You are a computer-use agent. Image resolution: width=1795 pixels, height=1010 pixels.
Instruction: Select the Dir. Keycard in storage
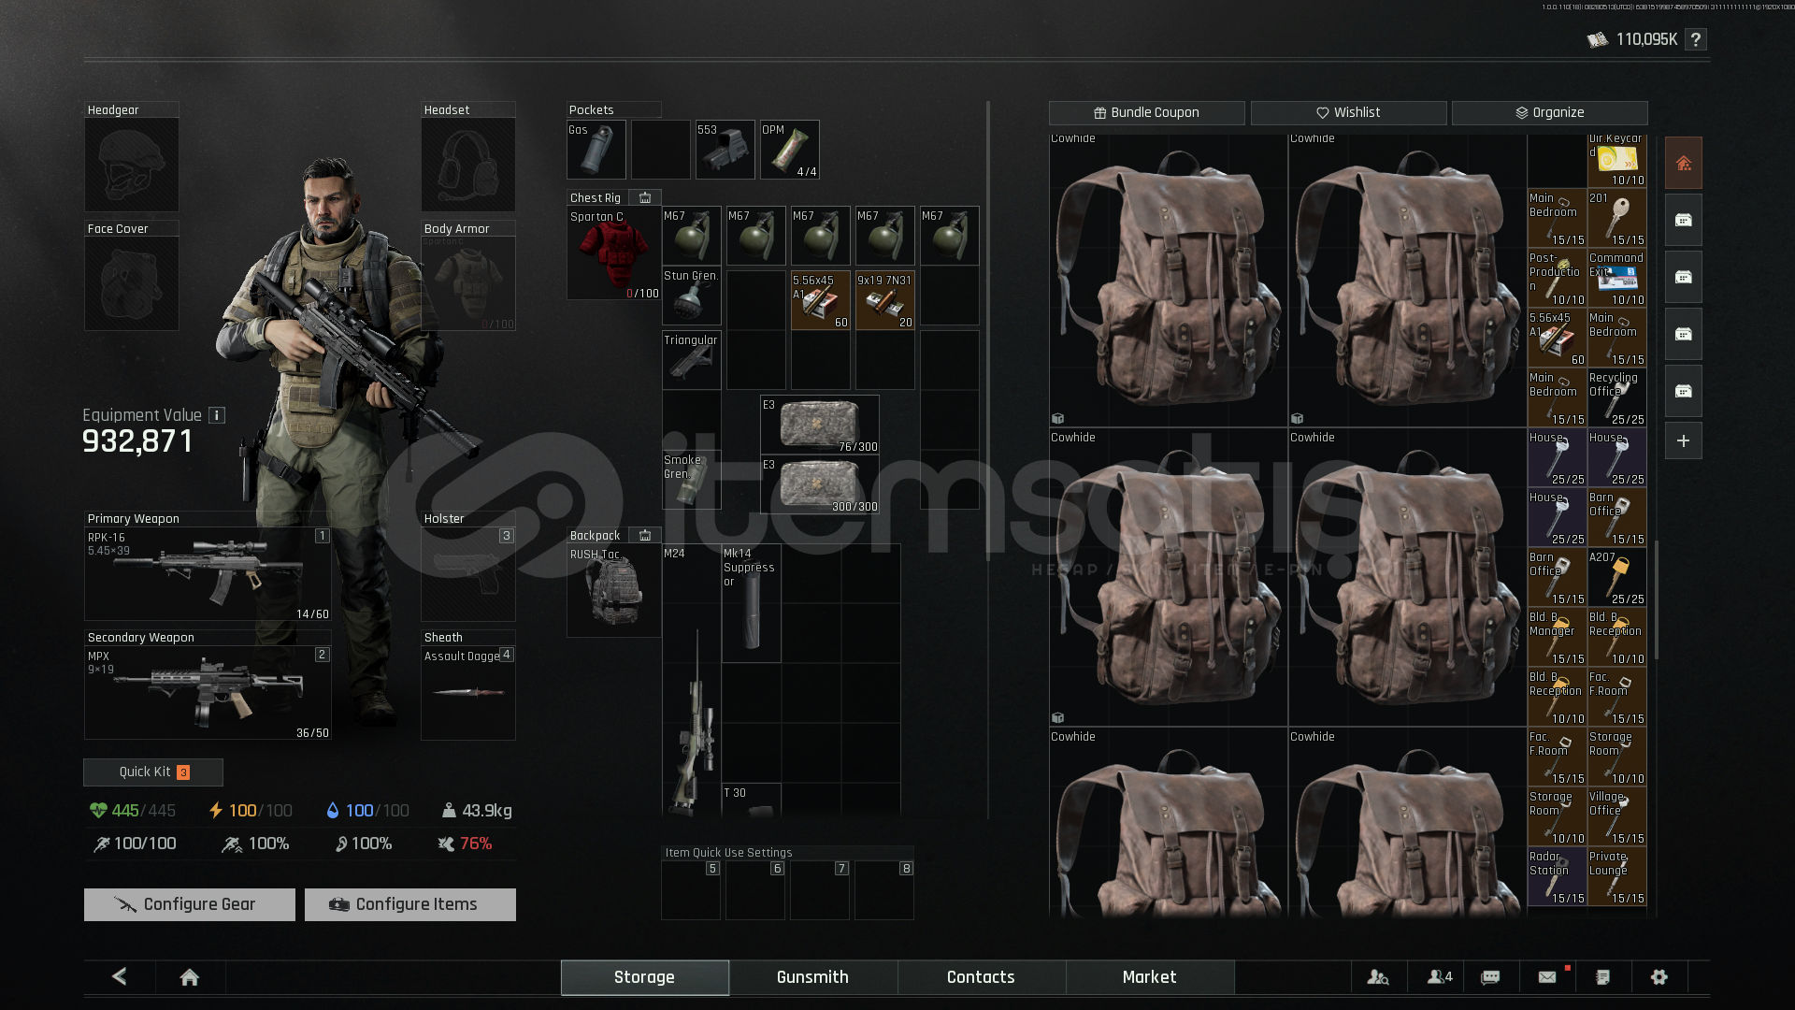pos(1617,160)
